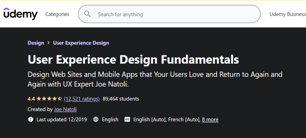Open the Design breadcrumb link
This screenshot has height=138, width=306.
(36, 43)
